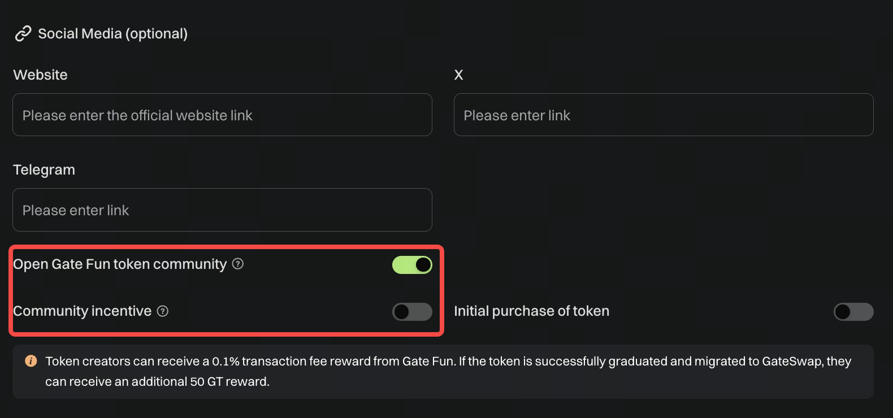Click the Open Gate Fun token community label
893x418 pixels.
(x=120, y=264)
